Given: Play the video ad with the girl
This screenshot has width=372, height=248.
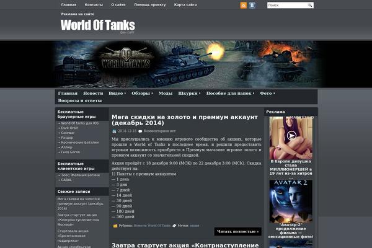Looking at the screenshot, I should (x=291, y=136).
